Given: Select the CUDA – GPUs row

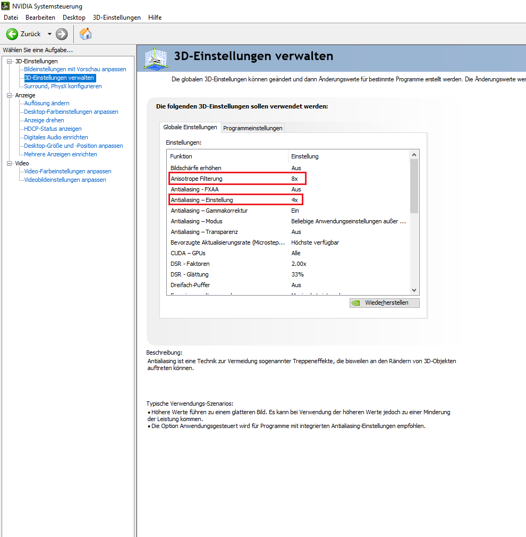Looking at the screenshot, I should [288, 253].
